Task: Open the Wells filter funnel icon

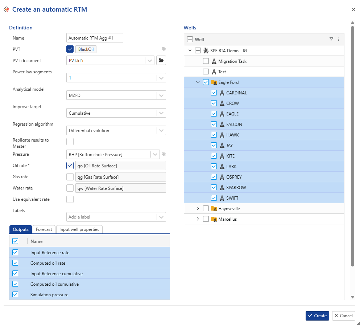Action: [x=331, y=39]
